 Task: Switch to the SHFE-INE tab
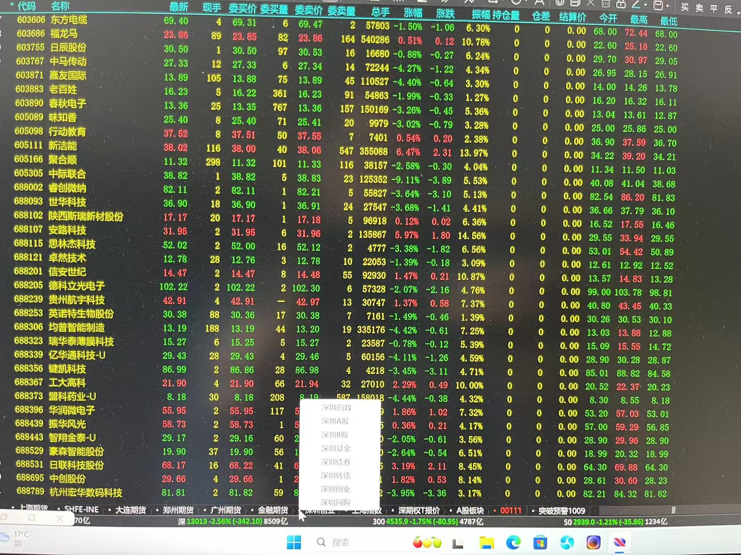click(81, 509)
